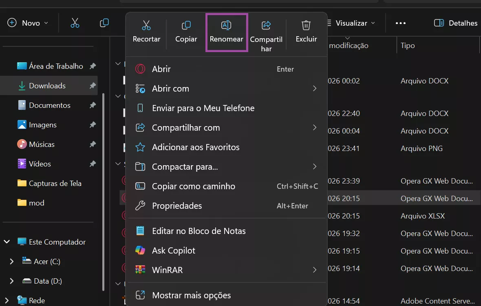Click the Detalhes pane icon
Viewport: 481px width, 306px height.
439,23
